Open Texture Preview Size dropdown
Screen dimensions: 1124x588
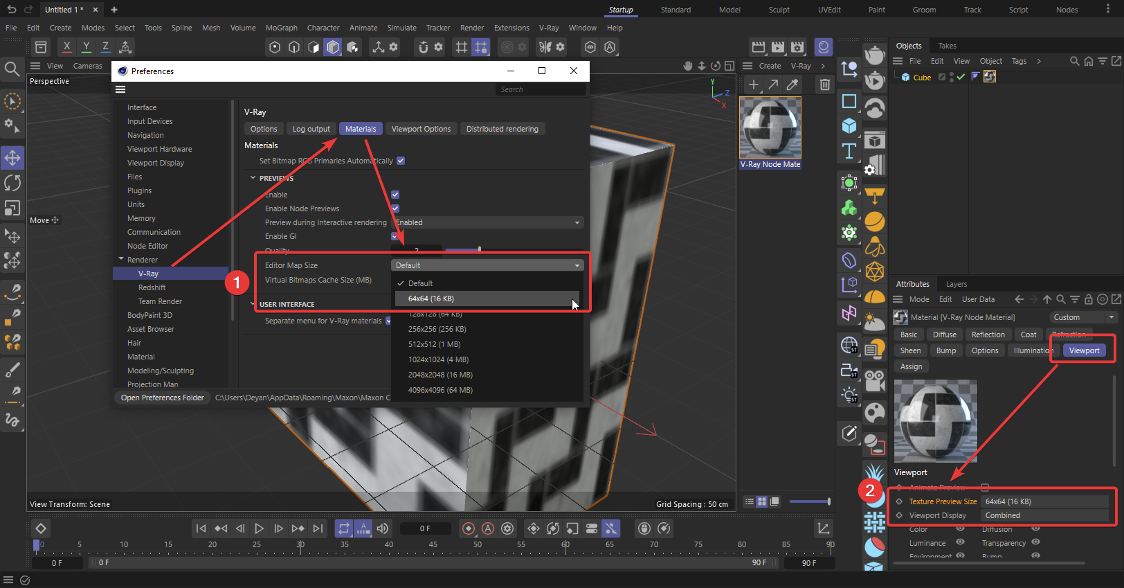click(1044, 501)
